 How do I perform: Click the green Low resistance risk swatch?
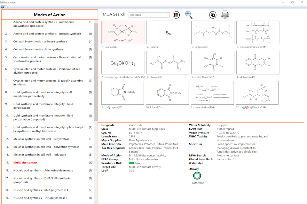pos(131,163)
